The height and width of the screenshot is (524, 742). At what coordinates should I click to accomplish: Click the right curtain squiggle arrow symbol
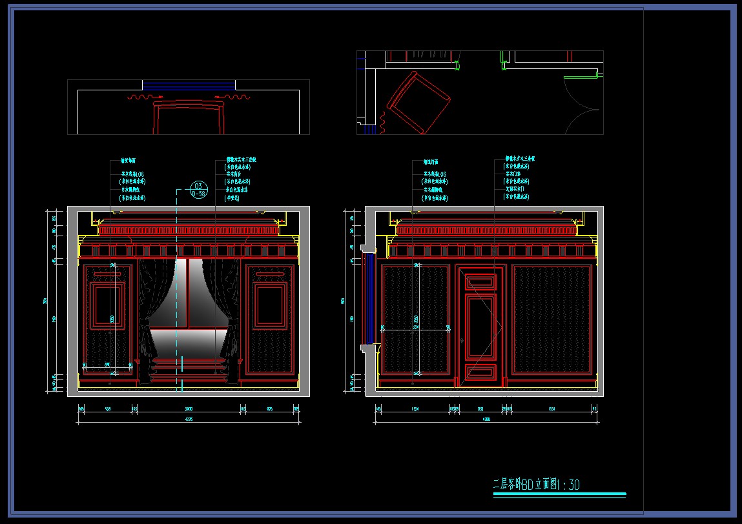coord(232,97)
